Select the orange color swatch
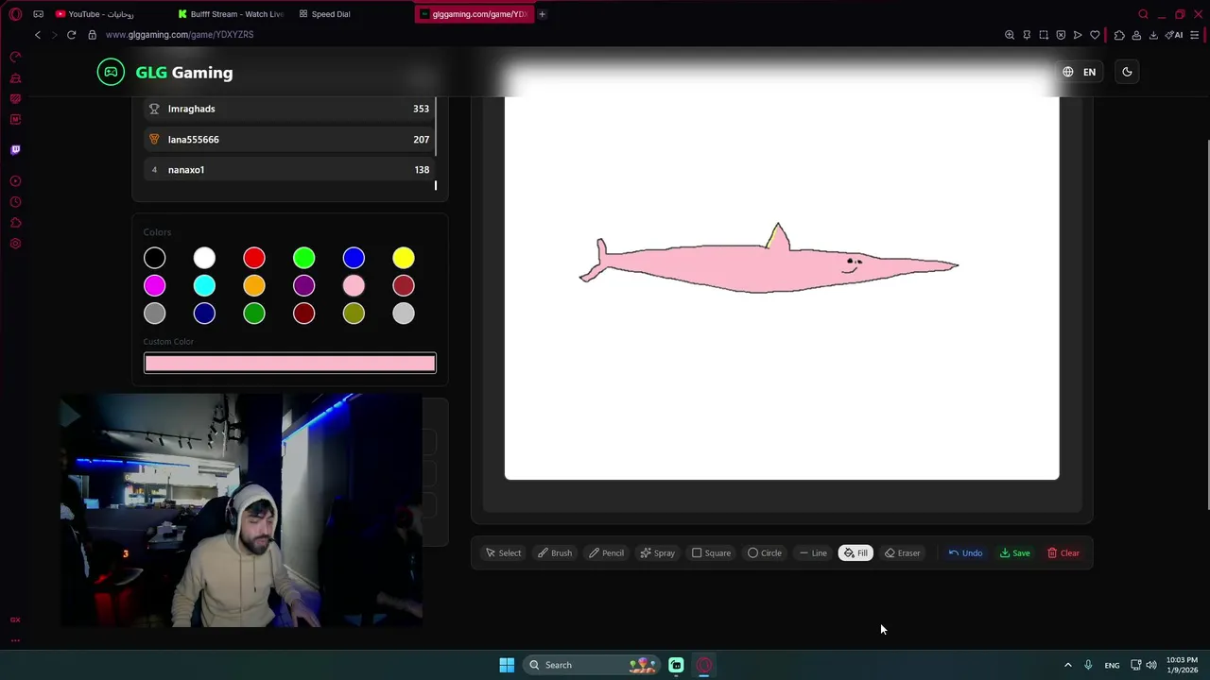The height and width of the screenshot is (680, 1210). click(254, 285)
